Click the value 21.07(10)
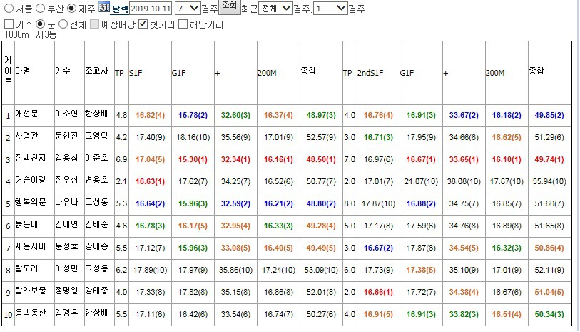 point(421,182)
